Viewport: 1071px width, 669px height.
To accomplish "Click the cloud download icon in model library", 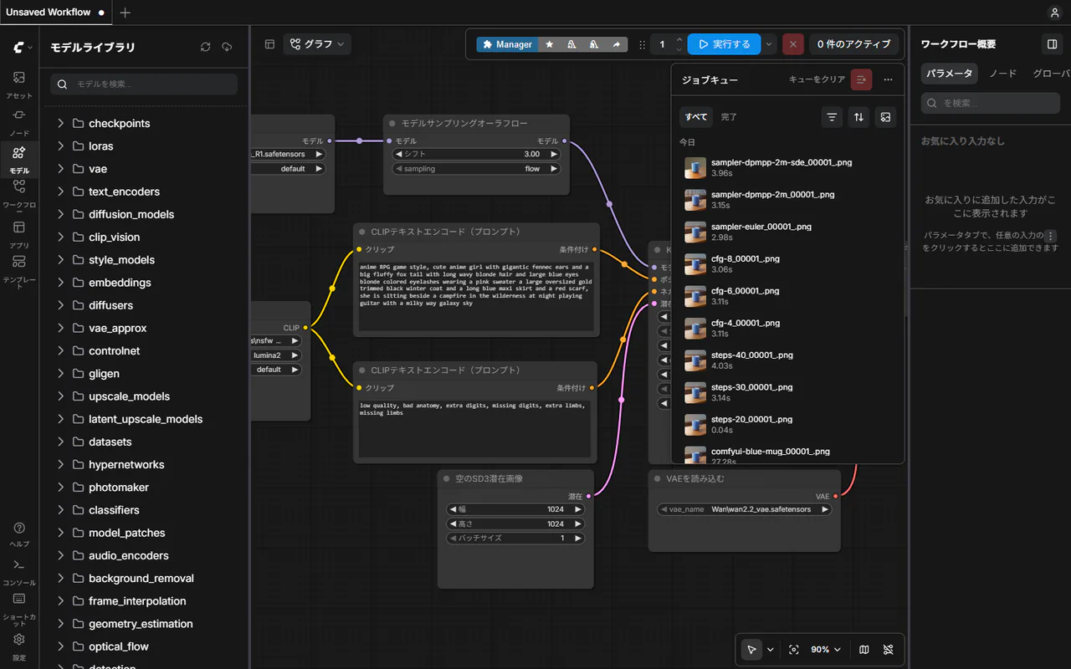I will [227, 48].
